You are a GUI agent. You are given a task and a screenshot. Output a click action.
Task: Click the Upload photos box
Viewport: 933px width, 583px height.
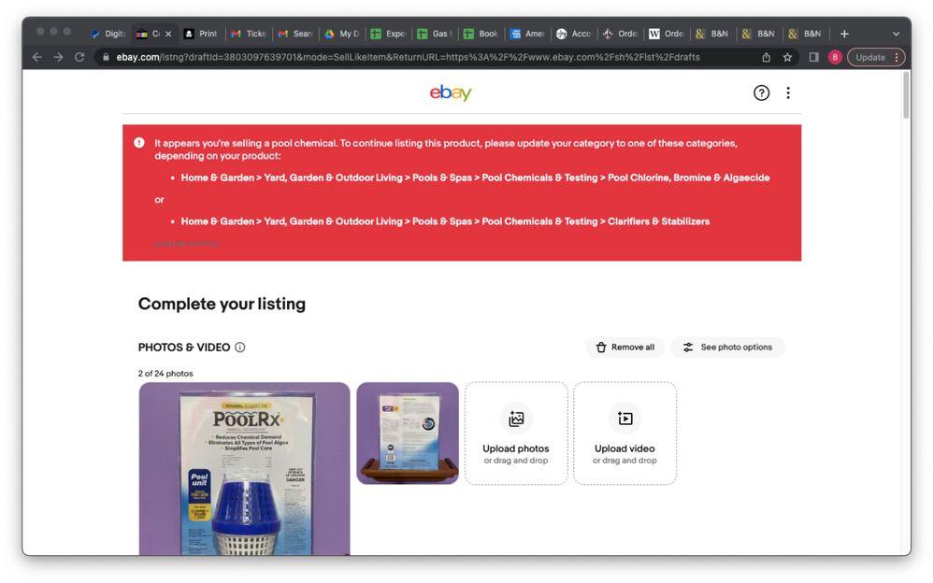tap(516, 434)
